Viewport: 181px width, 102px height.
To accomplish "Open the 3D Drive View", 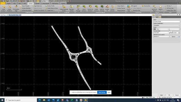I will pos(169,8).
